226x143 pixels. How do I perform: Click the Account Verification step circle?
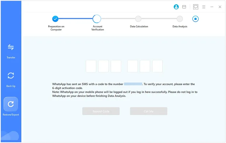click(x=97, y=19)
